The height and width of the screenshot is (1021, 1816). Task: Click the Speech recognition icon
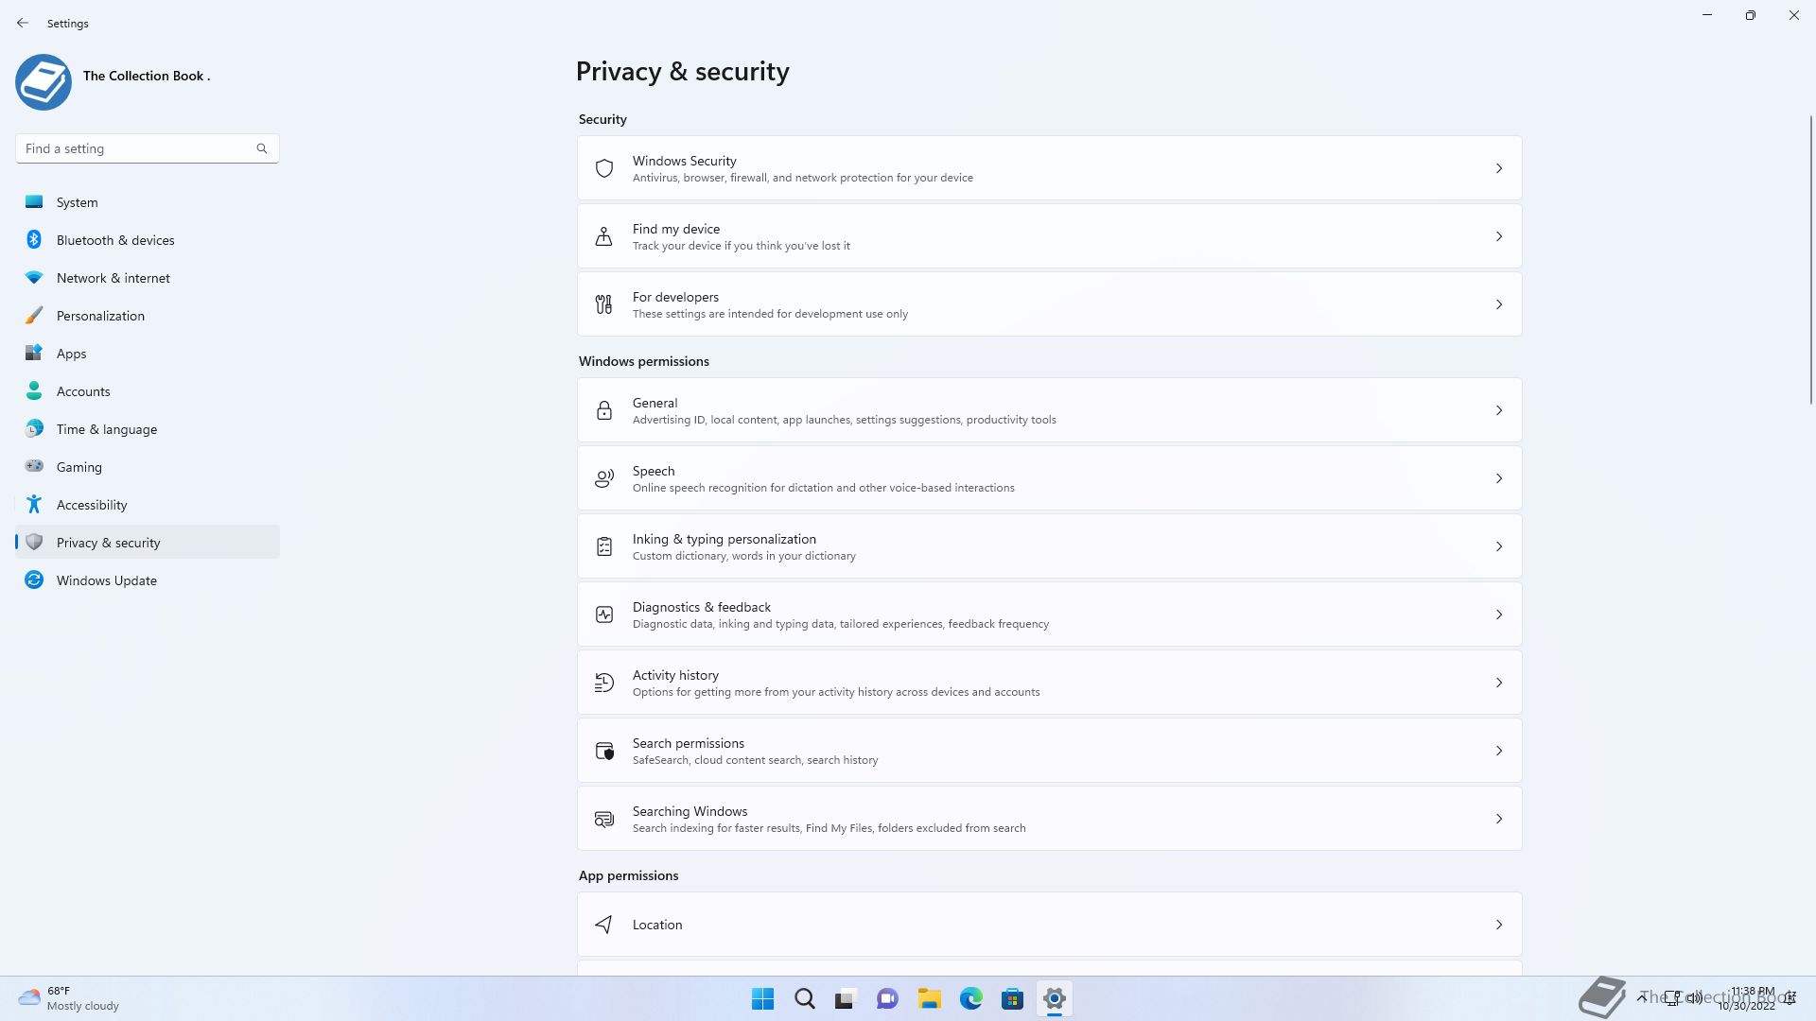click(x=604, y=478)
